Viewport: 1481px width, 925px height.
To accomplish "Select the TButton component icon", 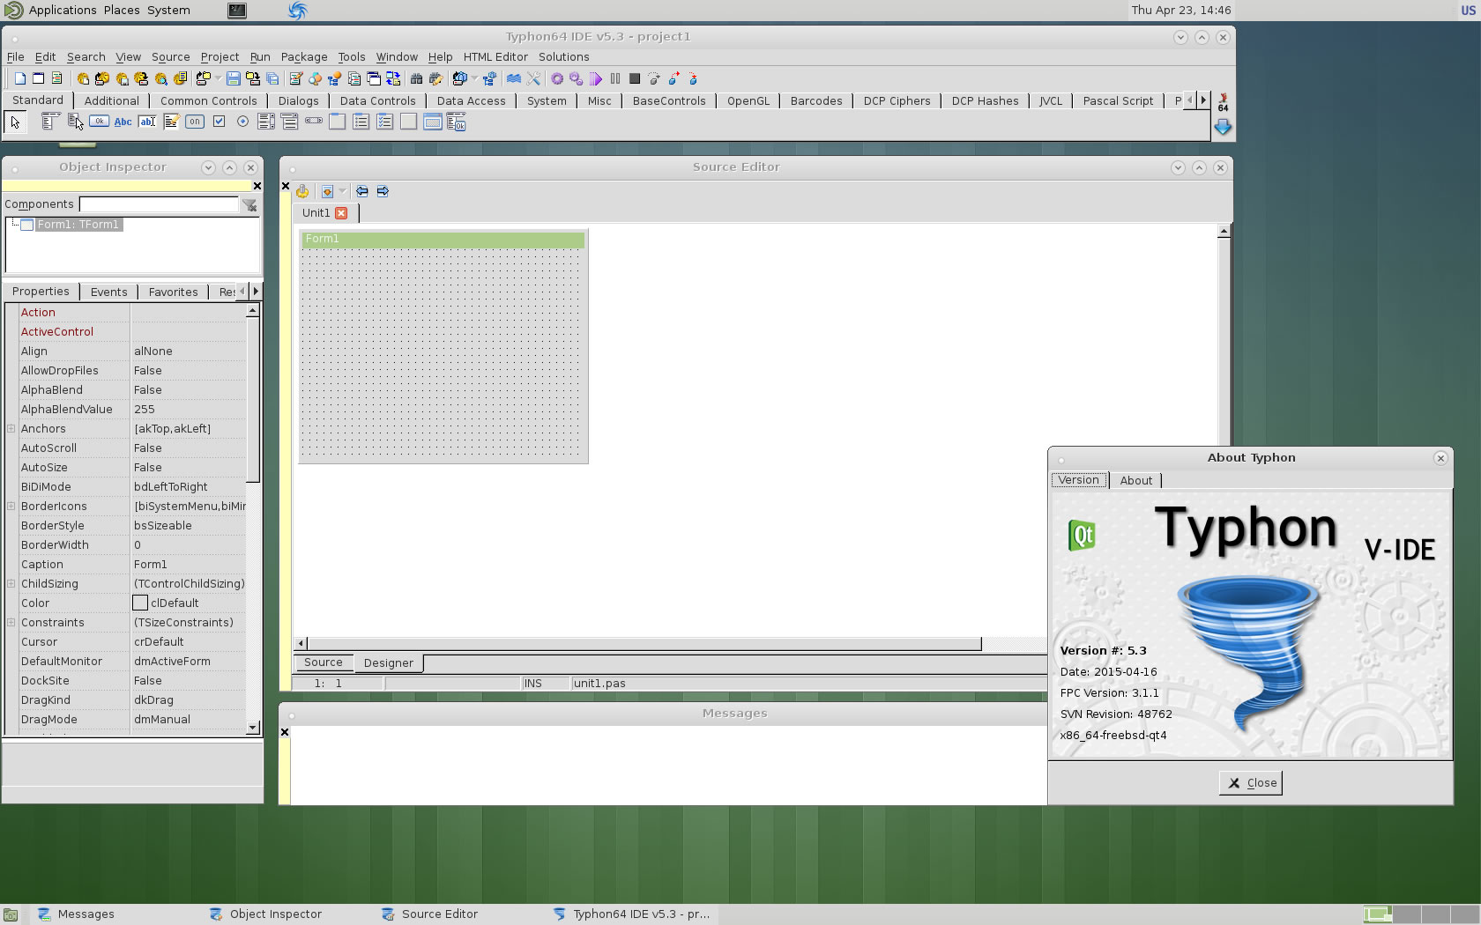I will [99, 122].
